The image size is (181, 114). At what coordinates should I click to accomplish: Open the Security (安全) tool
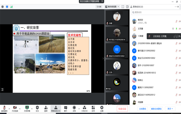point(37,109)
